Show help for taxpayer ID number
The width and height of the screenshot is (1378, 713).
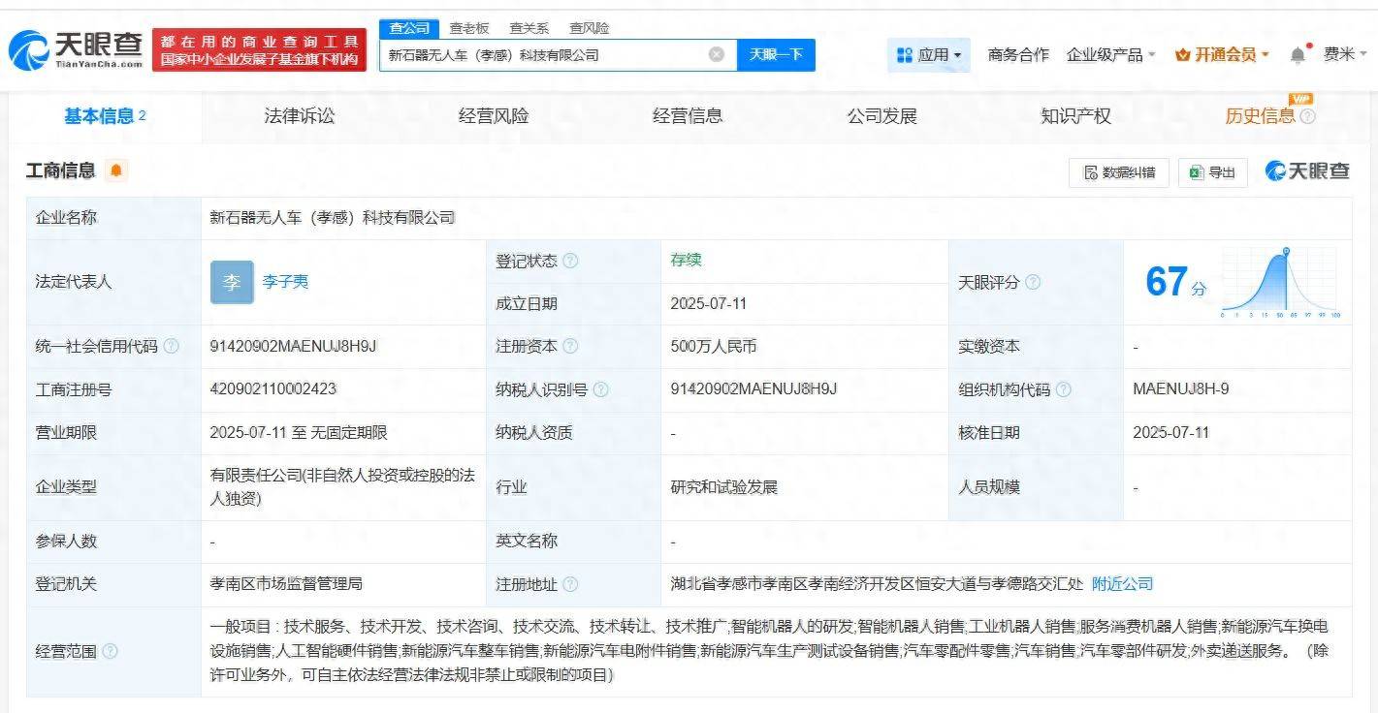pyautogui.click(x=601, y=389)
